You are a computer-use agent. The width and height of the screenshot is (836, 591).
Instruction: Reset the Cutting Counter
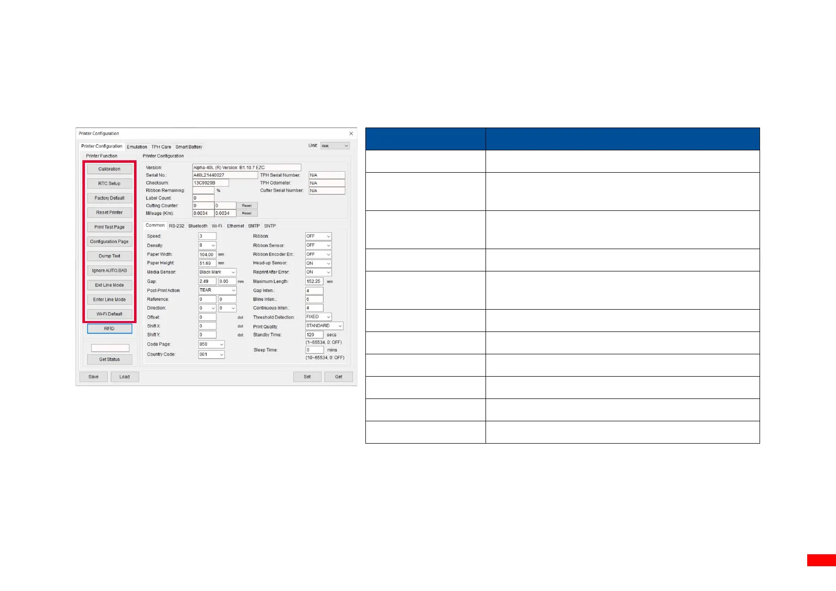247,205
